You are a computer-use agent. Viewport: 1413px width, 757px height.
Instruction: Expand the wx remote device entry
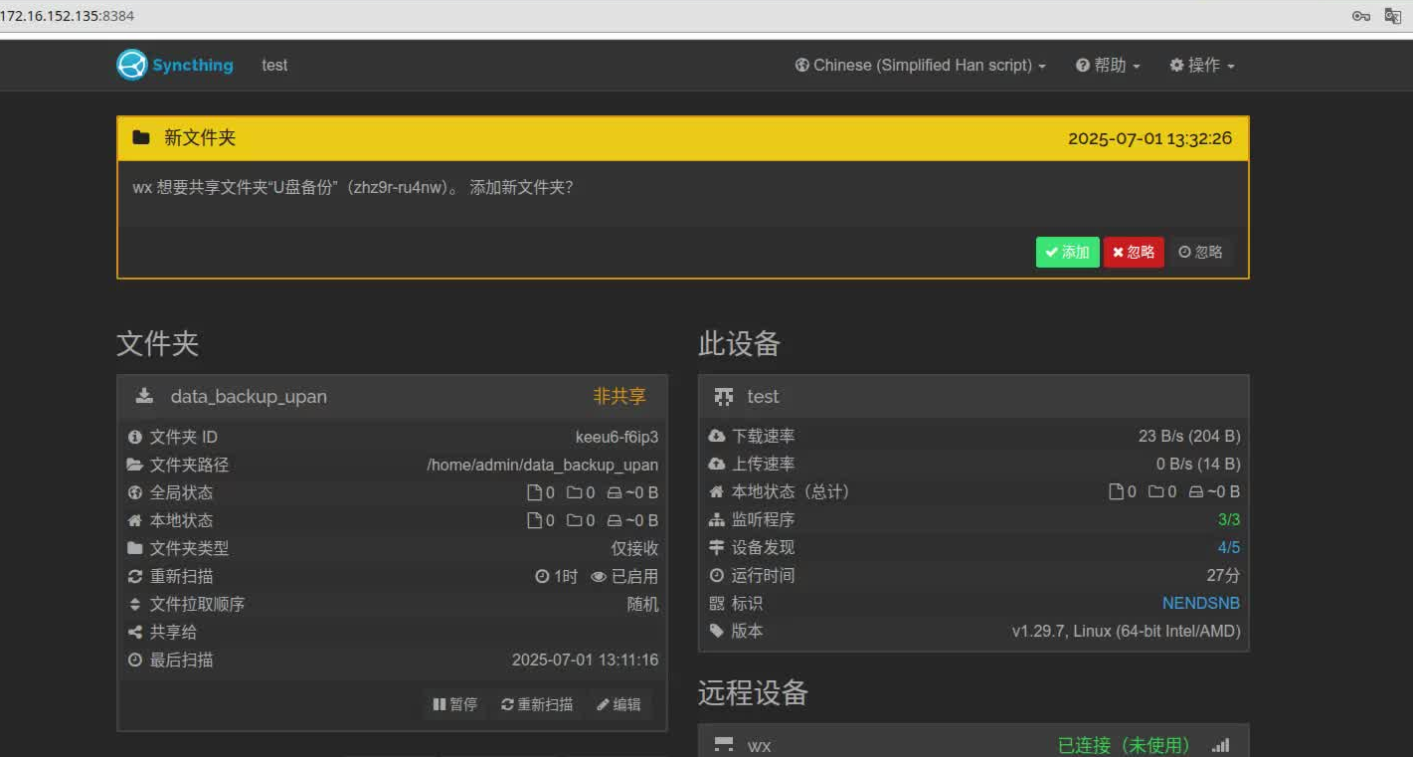pyautogui.click(x=761, y=744)
